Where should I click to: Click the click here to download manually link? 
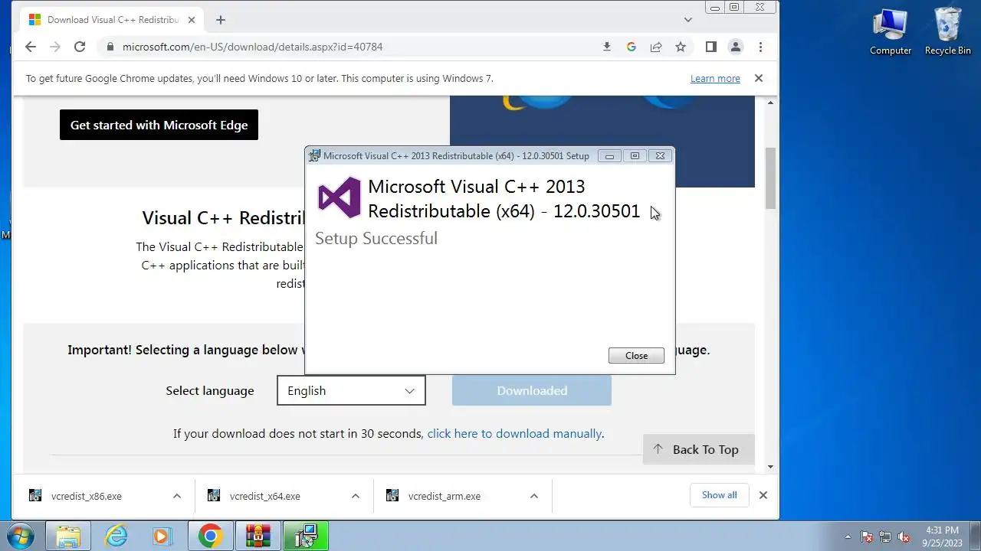(x=514, y=433)
